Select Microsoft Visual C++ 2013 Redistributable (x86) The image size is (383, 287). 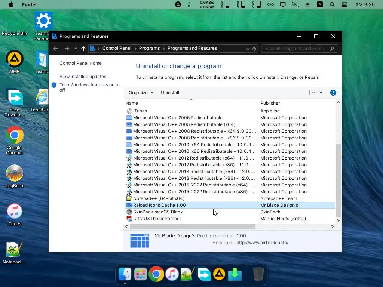point(230,178)
